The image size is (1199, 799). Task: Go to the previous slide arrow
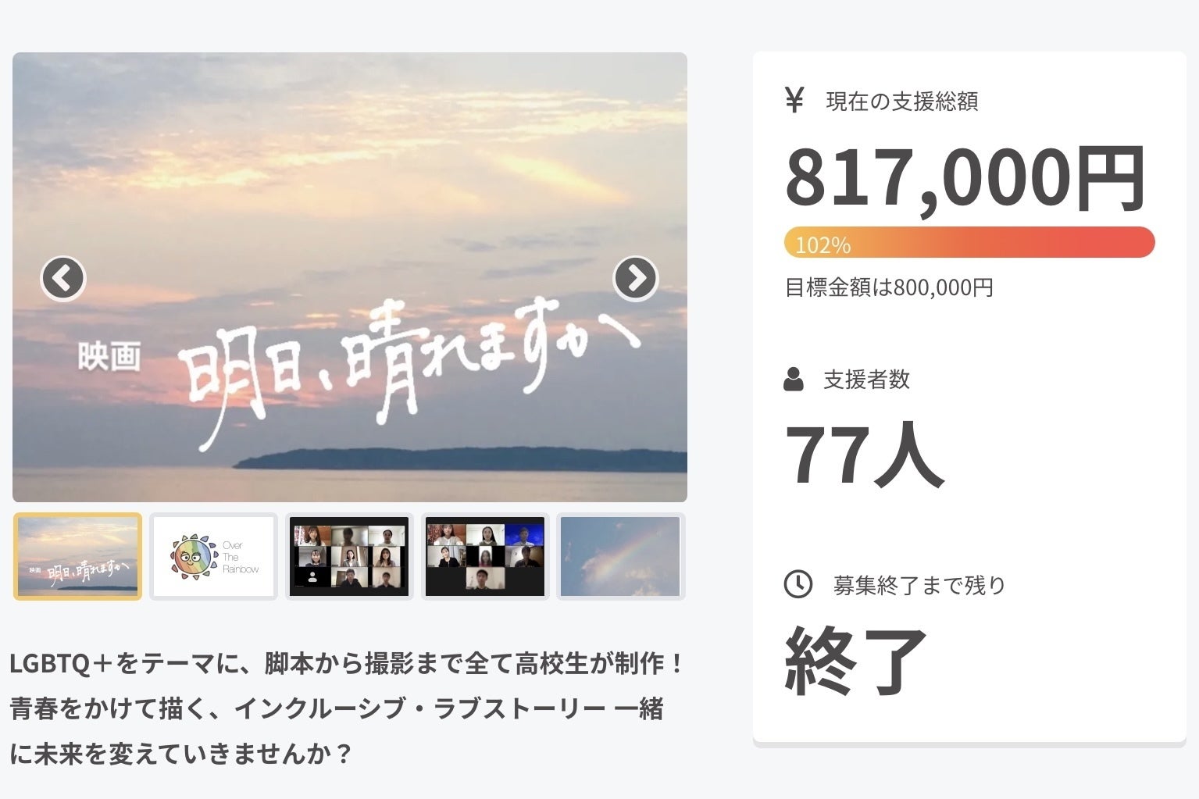[x=63, y=278]
